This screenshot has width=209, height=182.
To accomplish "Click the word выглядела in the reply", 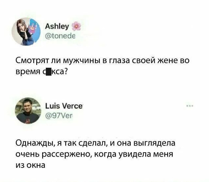I will tap(154, 143).
